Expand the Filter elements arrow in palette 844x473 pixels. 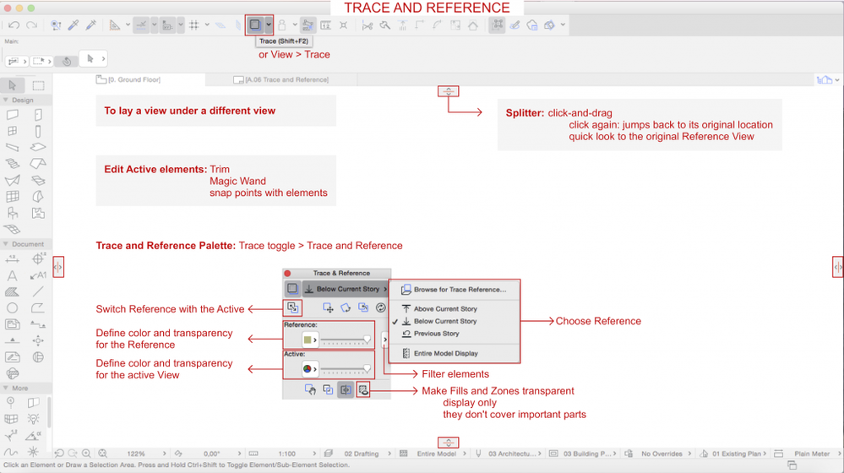pyautogui.click(x=384, y=340)
